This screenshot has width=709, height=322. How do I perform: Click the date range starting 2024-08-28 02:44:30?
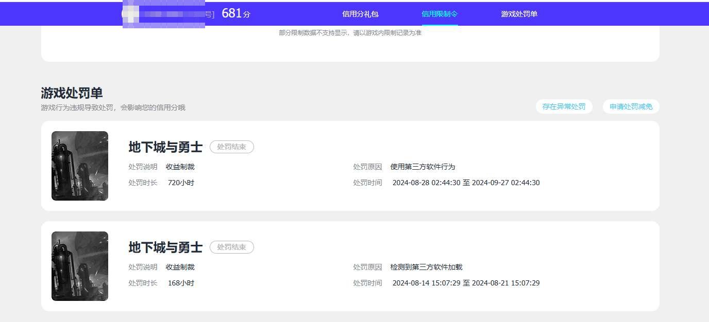pos(466,183)
